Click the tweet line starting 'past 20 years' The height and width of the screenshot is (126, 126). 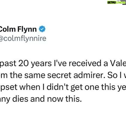tap(63, 64)
